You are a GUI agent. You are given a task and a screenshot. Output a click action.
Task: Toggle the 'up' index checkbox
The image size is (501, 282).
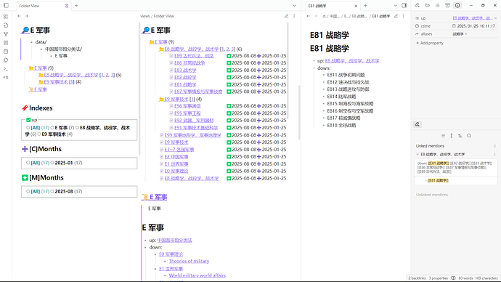tap(28, 120)
